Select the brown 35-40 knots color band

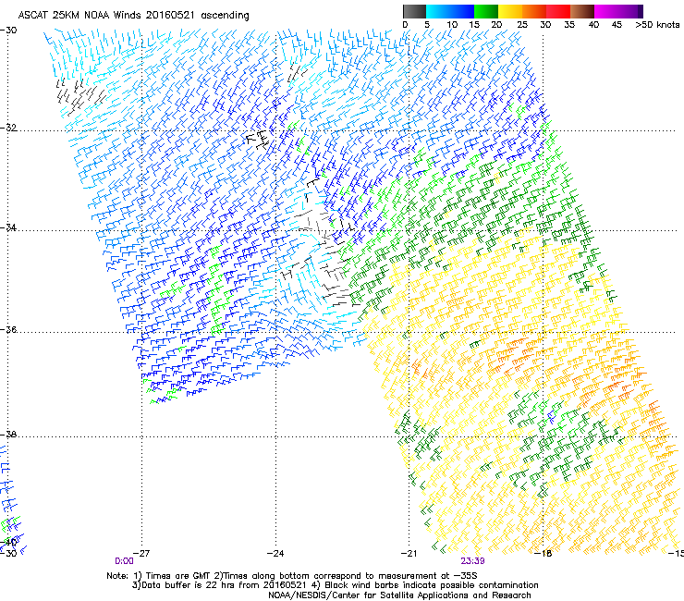[x=582, y=11]
